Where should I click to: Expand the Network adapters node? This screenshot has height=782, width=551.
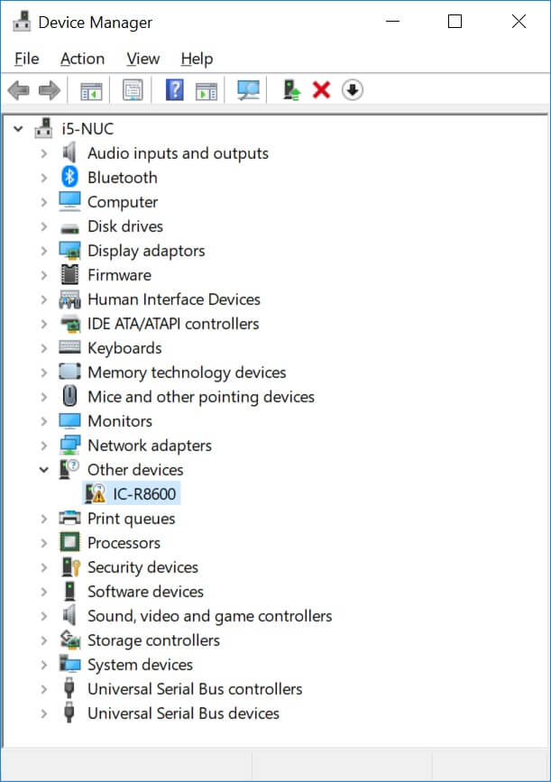click(43, 446)
